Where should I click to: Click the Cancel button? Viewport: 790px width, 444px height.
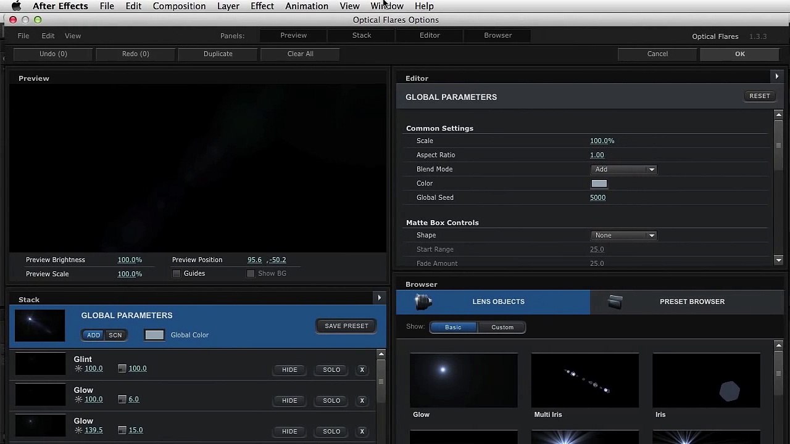[657, 54]
